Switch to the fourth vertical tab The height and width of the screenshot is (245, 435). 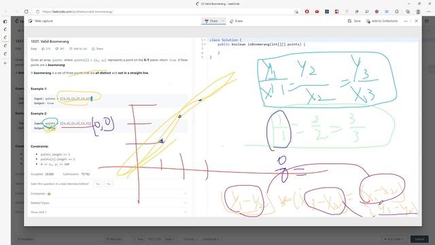pyautogui.click(x=5, y=54)
